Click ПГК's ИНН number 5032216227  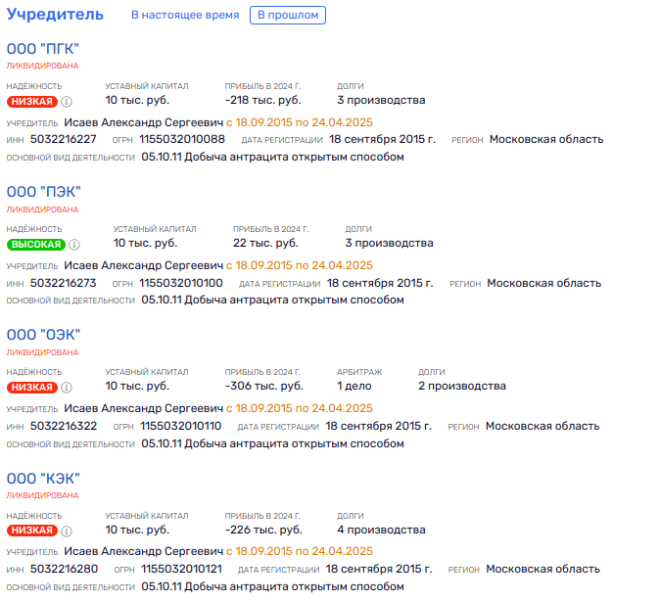(64, 139)
